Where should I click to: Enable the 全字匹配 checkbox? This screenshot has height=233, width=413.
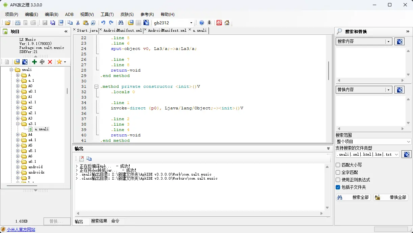tap(338, 173)
